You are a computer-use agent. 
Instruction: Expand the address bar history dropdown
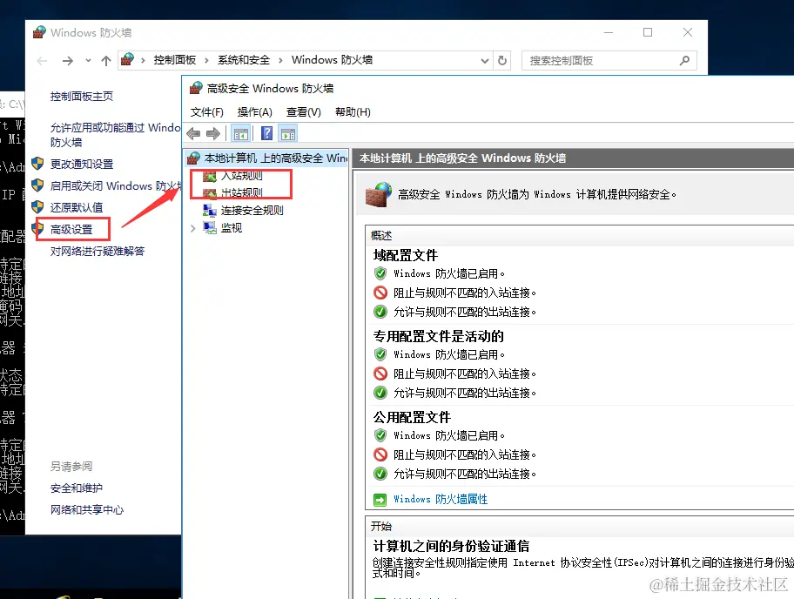tap(485, 61)
